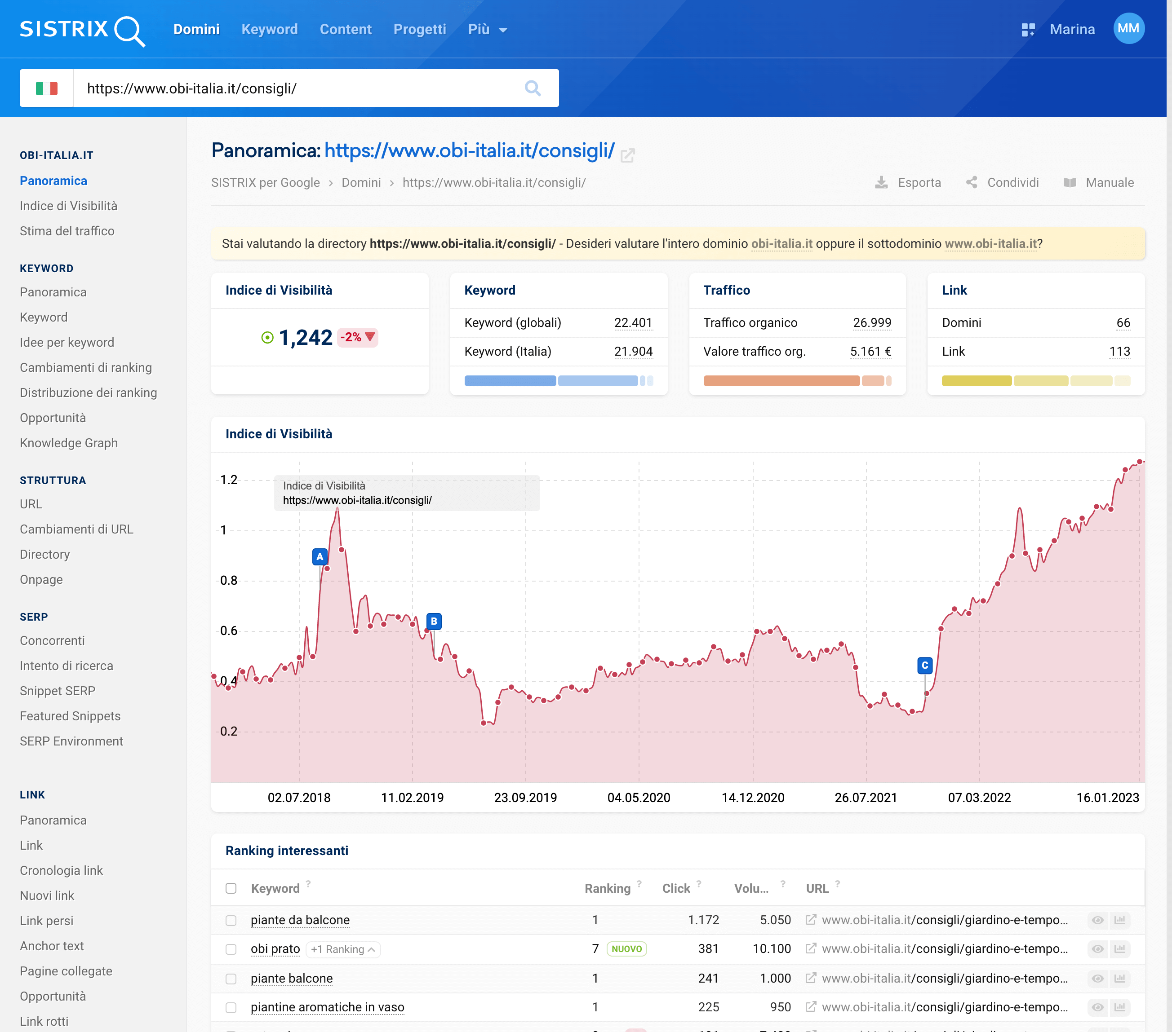Open the Progetti top navigation tab
Screen dimensions: 1172x1032
[420, 29]
